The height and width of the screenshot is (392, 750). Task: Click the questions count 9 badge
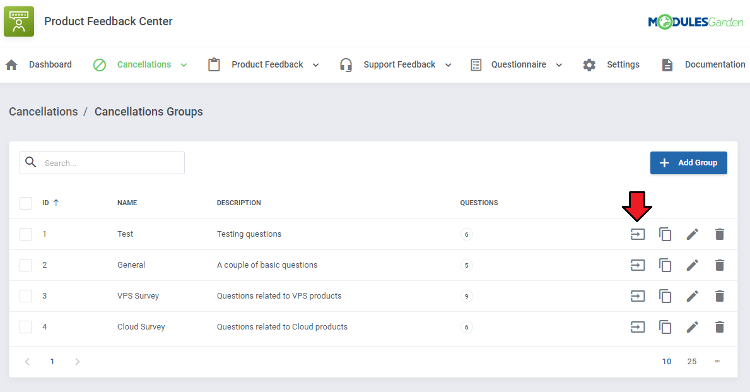[x=466, y=296]
